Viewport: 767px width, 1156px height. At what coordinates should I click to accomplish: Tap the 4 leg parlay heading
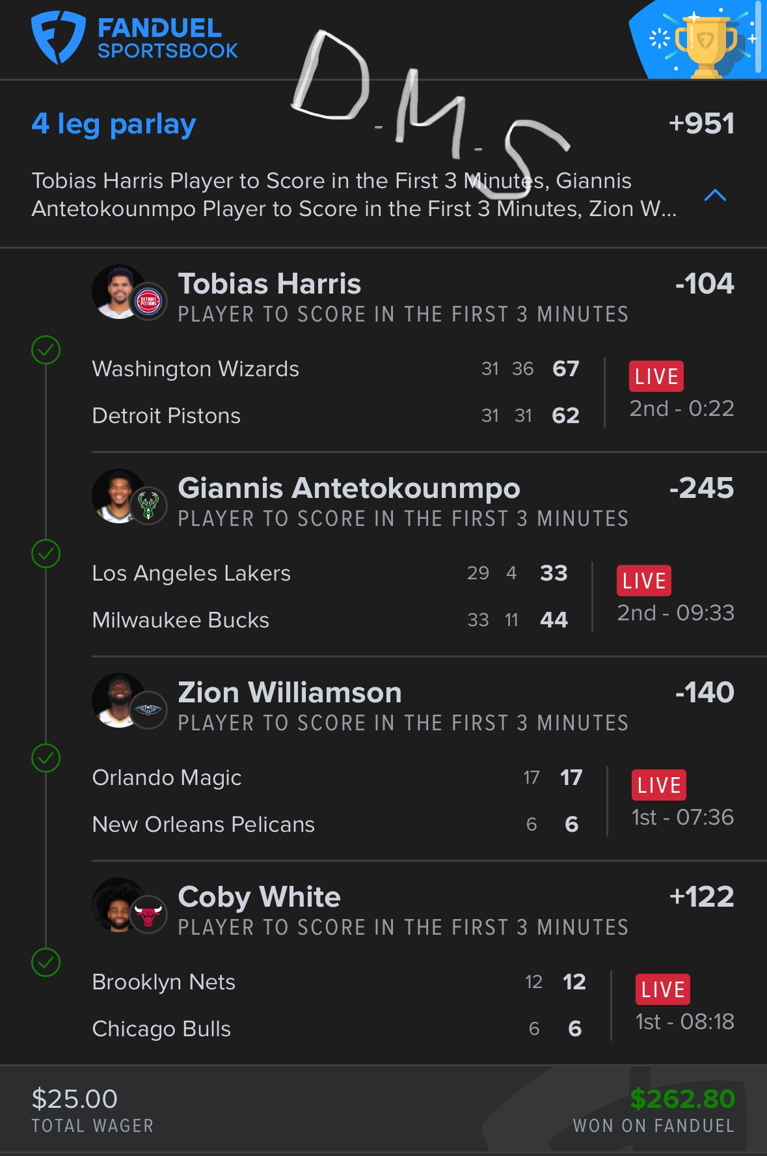click(x=114, y=124)
